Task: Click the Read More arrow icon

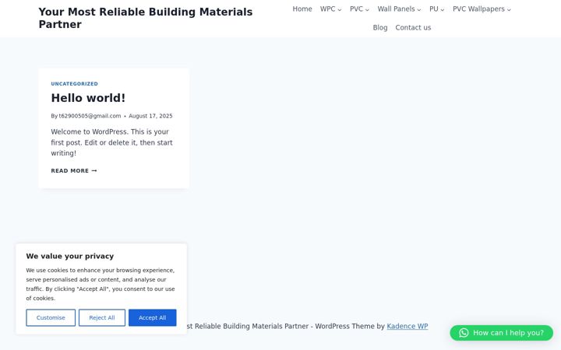Action: point(94,170)
